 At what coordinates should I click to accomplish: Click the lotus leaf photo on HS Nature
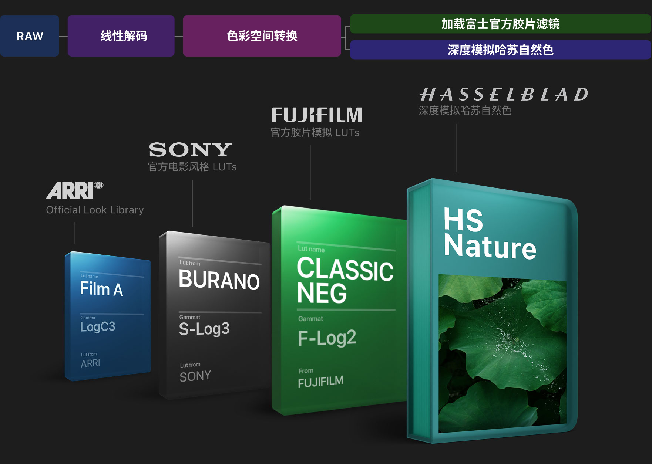tap(503, 354)
